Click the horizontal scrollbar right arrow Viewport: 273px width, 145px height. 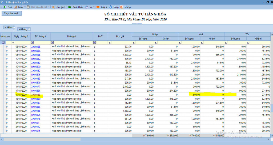(x=269, y=139)
